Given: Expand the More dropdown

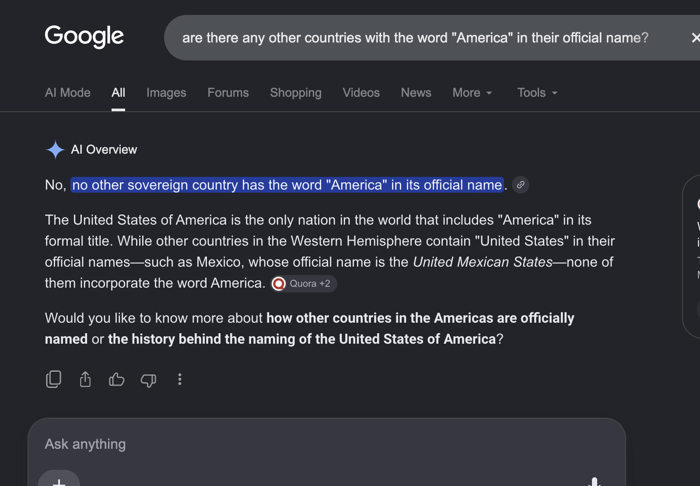Looking at the screenshot, I should click(472, 93).
